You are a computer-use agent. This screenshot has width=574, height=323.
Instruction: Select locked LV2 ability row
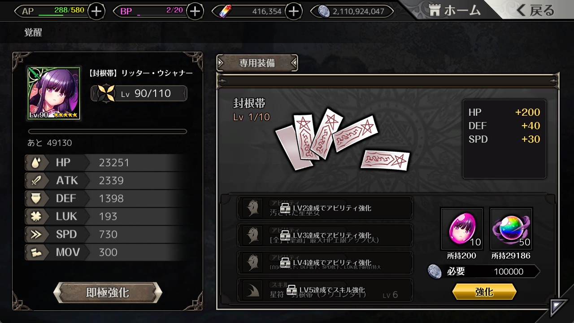pos(325,208)
